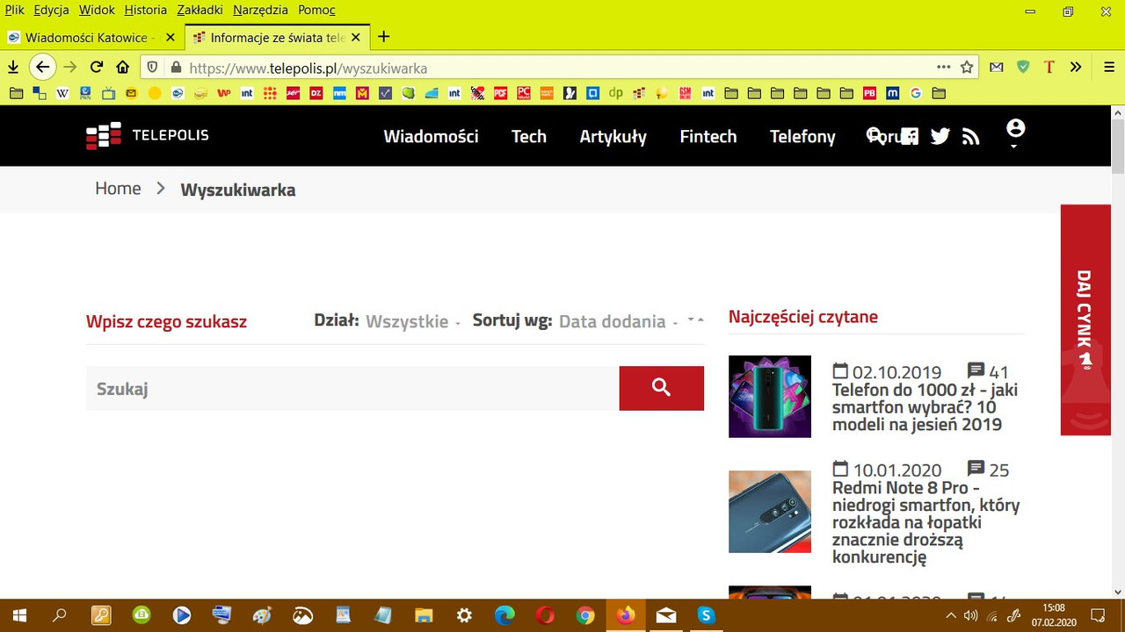Open the Sortuj wg Data dodania dropdown
This screenshot has height=632, width=1125.
click(x=619, y=321)
